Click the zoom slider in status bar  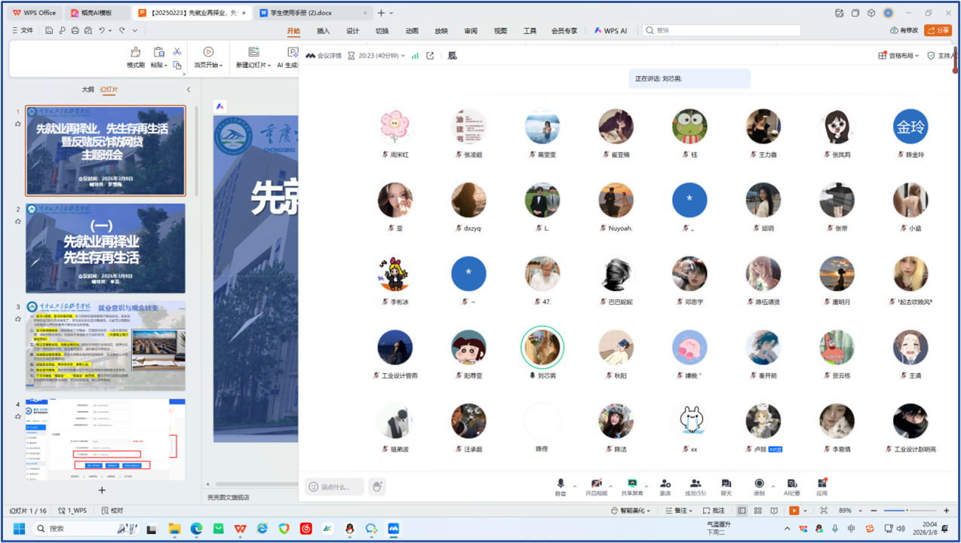(907, 511)
